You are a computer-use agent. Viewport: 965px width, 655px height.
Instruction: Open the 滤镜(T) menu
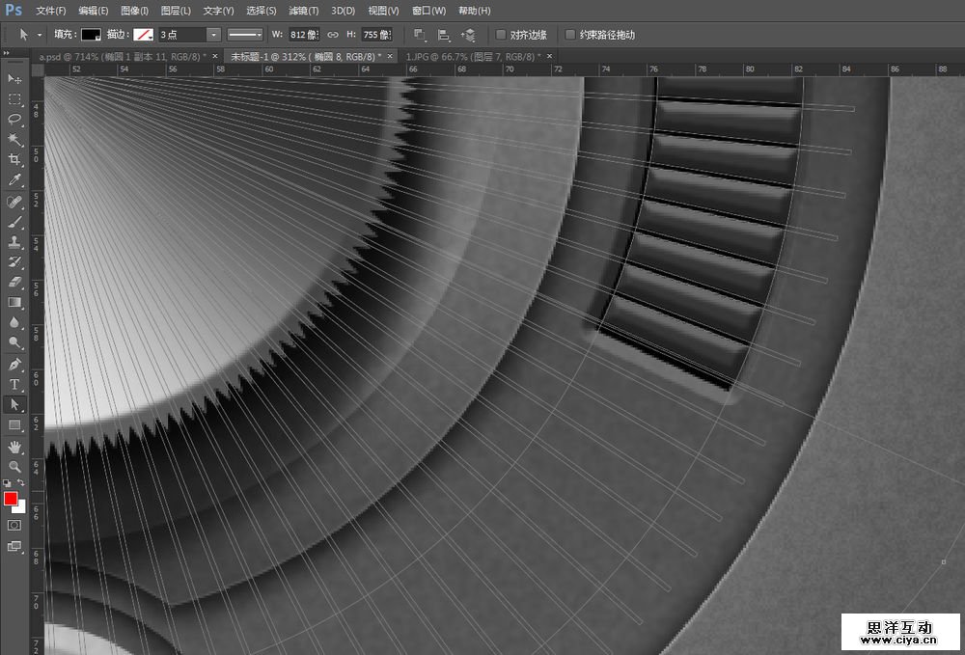[x=304, y=11]
